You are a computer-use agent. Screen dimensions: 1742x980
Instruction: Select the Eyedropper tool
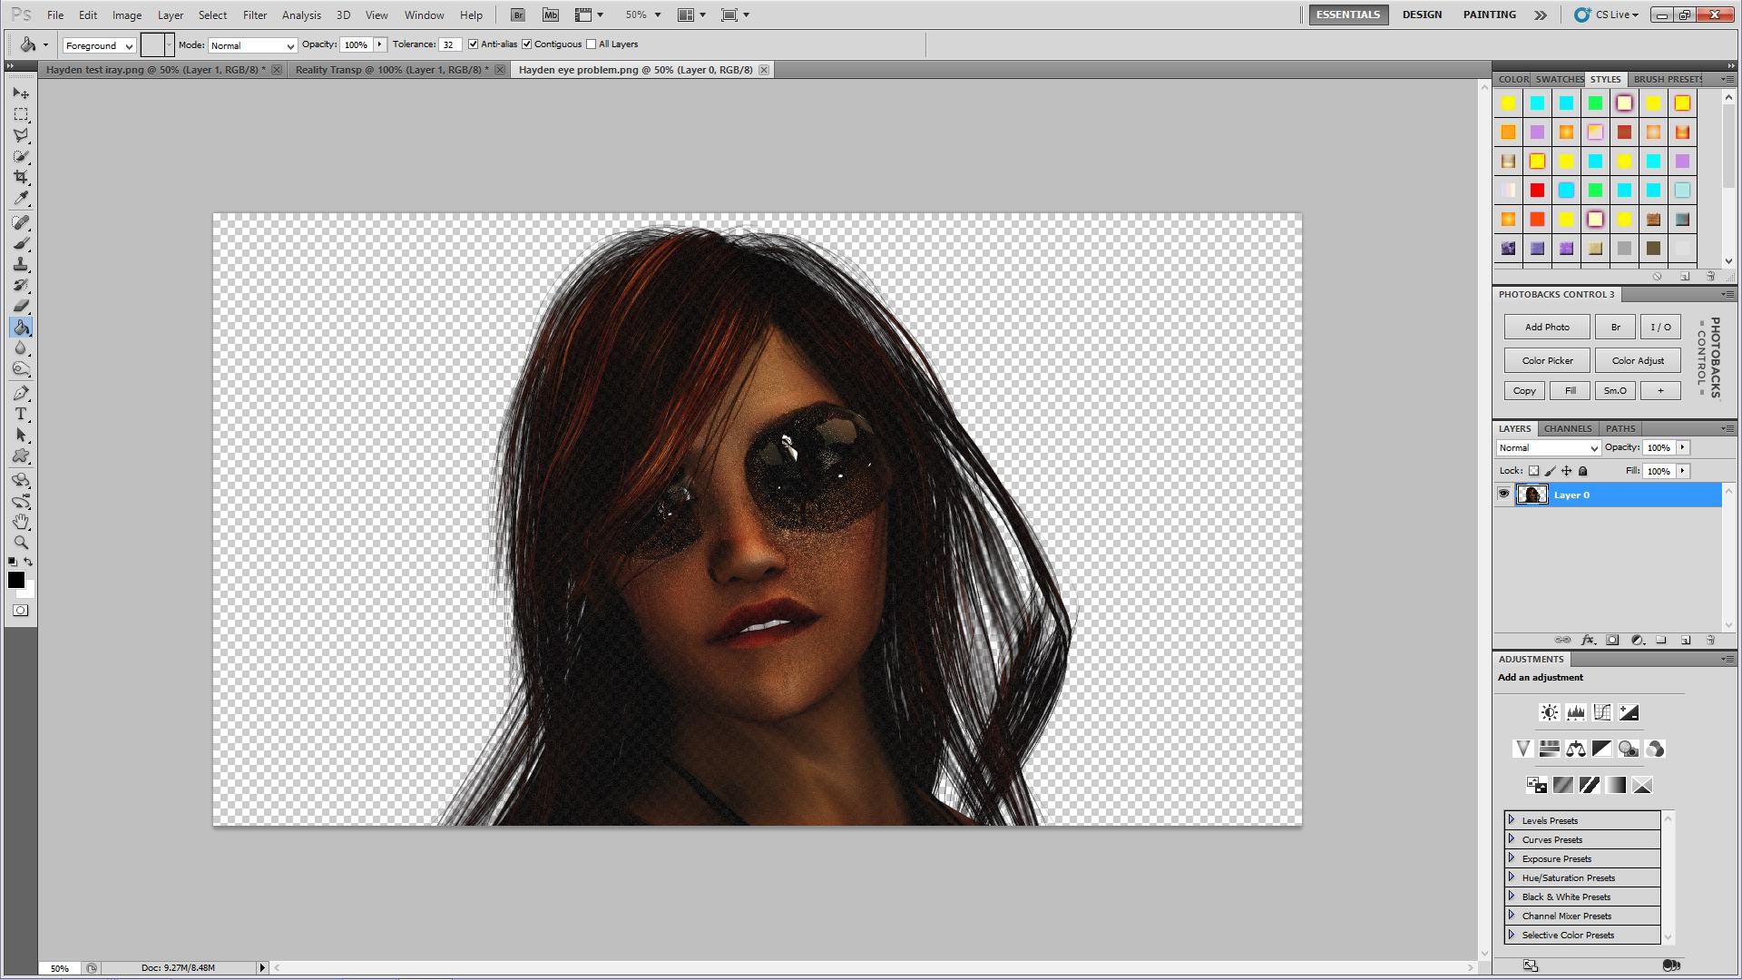21,199
